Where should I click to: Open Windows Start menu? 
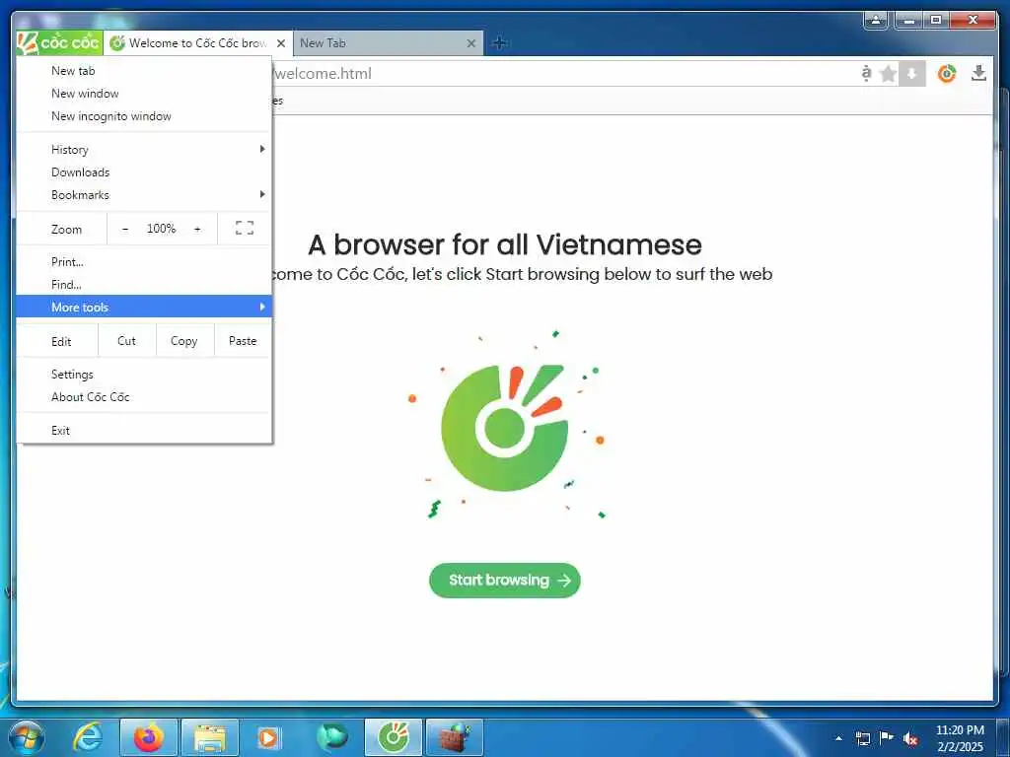click(27, 737)
